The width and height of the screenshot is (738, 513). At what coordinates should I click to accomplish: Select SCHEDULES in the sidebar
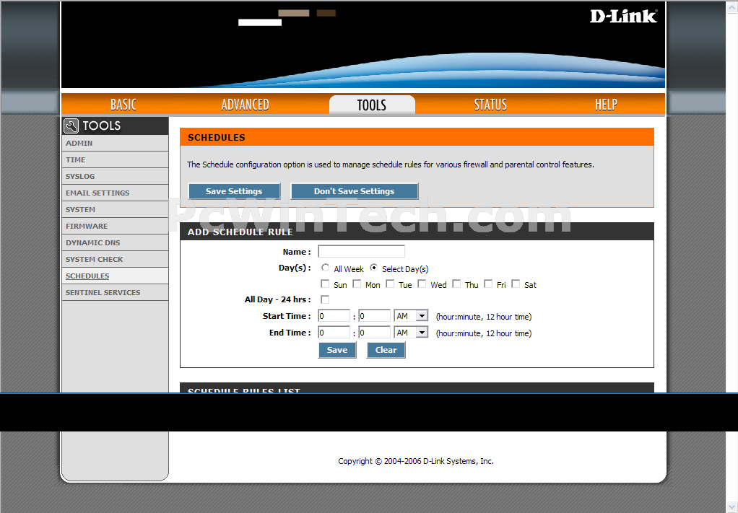[x=115, y=276]
